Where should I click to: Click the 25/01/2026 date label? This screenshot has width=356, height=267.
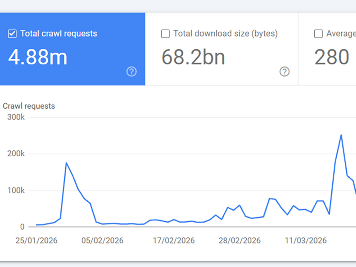[x=36, y=240]
